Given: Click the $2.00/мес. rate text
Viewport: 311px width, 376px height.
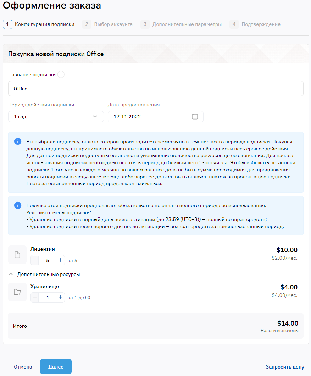Looking at the screenshot, I should click(x=285, y=258).
